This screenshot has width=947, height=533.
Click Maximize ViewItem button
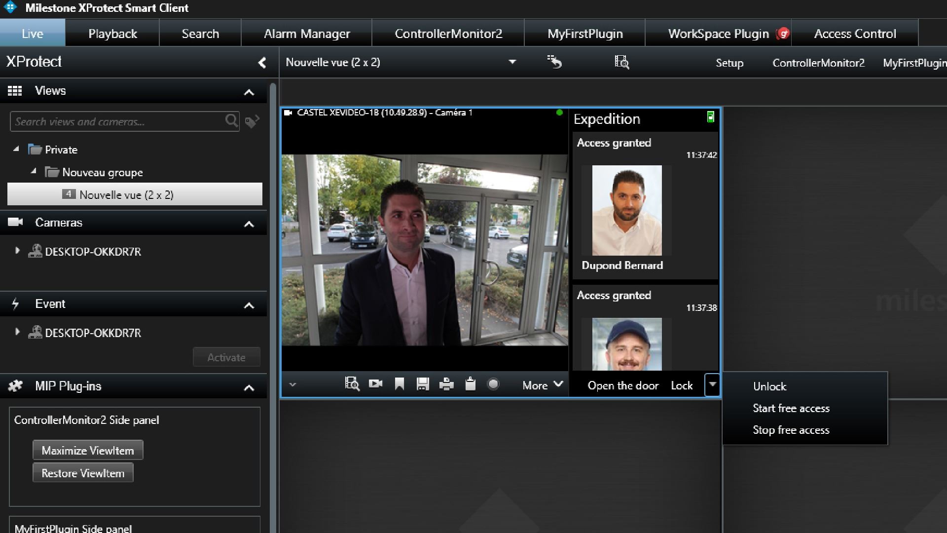88,450
